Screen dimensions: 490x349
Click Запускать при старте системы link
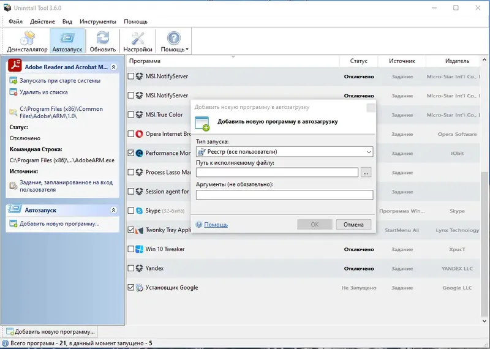click(x=60, y=81)
